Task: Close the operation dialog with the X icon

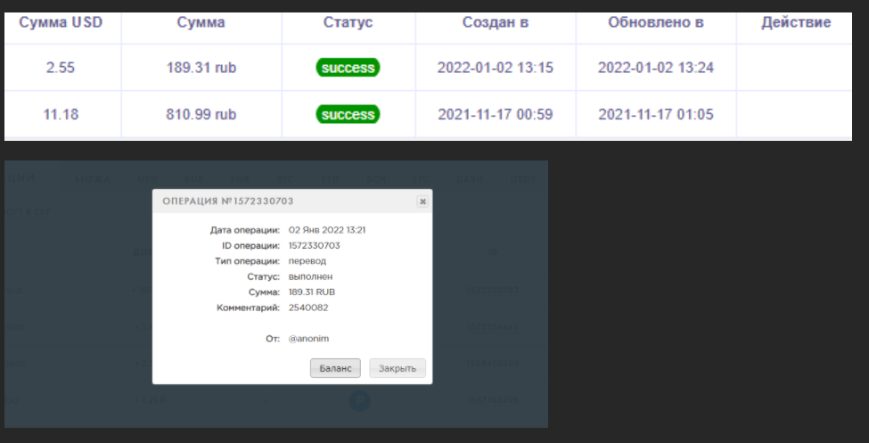Action: [x=422, y=201]
